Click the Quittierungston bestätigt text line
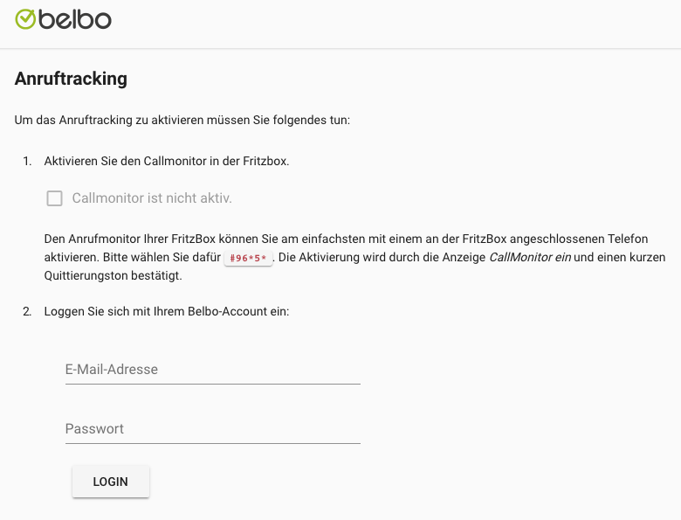The image size is (681, 520). click(x=113, y=276)
